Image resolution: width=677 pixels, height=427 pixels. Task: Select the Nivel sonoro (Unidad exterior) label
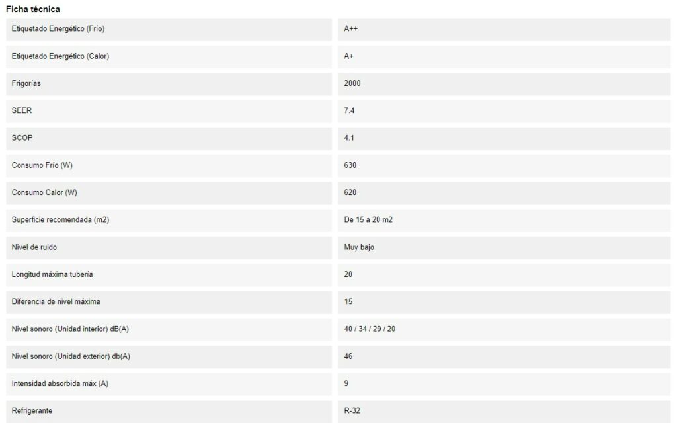tap(70, 356)
